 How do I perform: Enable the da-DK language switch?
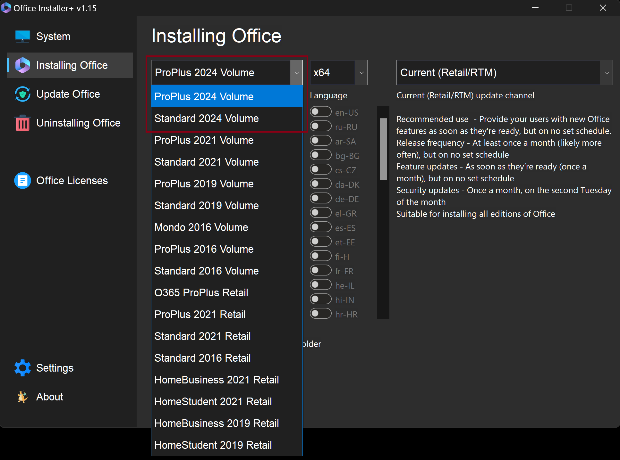click(x=320, y=184)
